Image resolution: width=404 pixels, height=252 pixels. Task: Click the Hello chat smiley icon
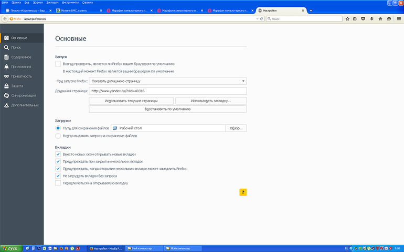(389, 19)
